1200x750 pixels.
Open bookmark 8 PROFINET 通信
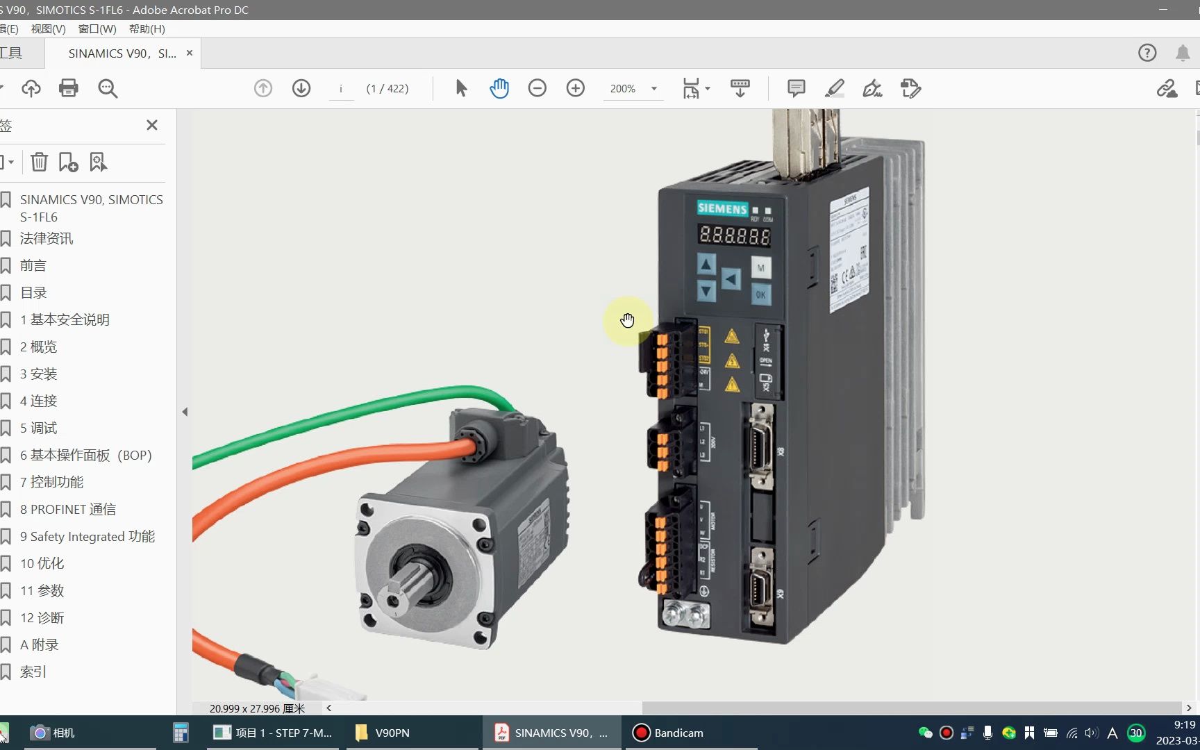click(68, 509)
